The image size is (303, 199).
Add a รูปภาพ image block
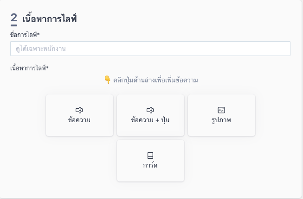click(221, 115)
